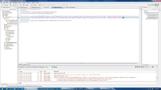This screenshot has width=161, height=90.
Task: Open the Window menu
Action: click(x=33, y=2)
